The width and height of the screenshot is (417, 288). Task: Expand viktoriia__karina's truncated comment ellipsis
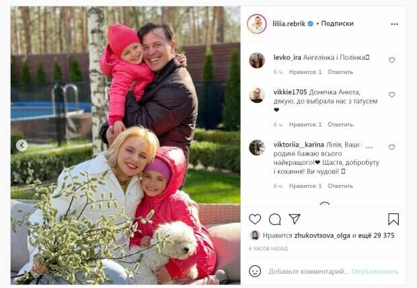click(369, 147)
